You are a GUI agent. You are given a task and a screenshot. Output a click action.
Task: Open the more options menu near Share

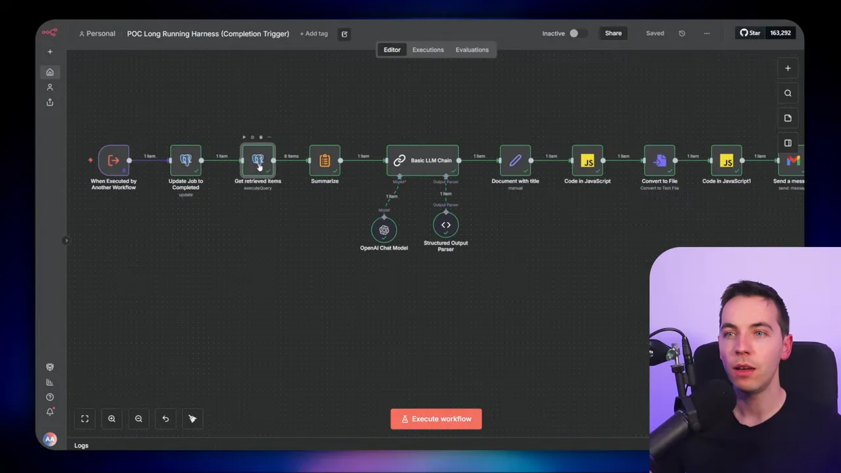[x=706, y=33]
